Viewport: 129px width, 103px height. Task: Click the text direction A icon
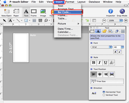(x=94, y=93)
